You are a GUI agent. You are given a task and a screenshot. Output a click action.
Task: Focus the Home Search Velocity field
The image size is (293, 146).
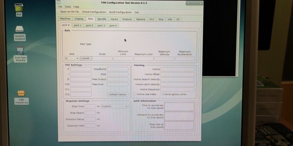pos(177,79)
